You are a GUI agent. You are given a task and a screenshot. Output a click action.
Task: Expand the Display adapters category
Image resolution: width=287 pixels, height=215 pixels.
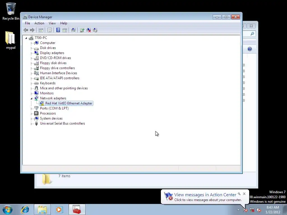pyautogui.click(x=31, y=53)
